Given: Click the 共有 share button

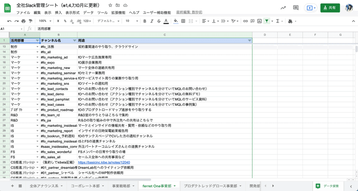Looking at the screenshot, I should 330,8.
